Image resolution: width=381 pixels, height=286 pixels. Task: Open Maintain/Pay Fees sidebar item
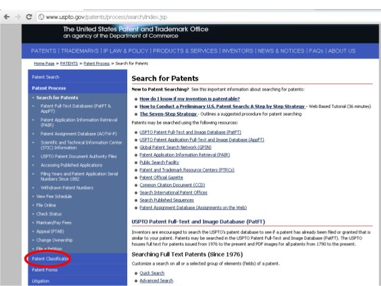click(x=54, y=223)
